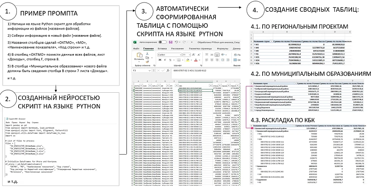Click the Paste (Вставить) clipboard icon

pos(140,55)
